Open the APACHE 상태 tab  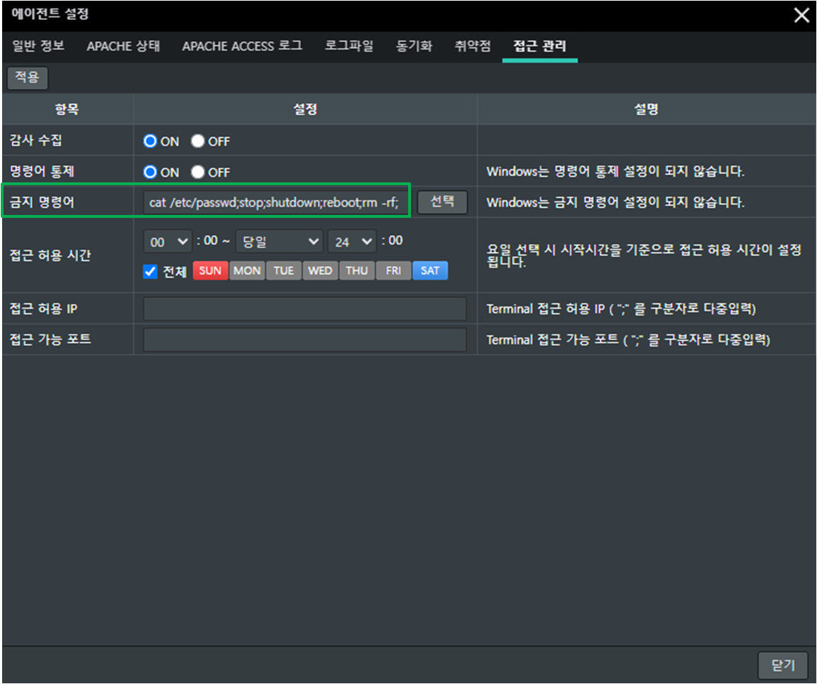[x=124, y=46]
